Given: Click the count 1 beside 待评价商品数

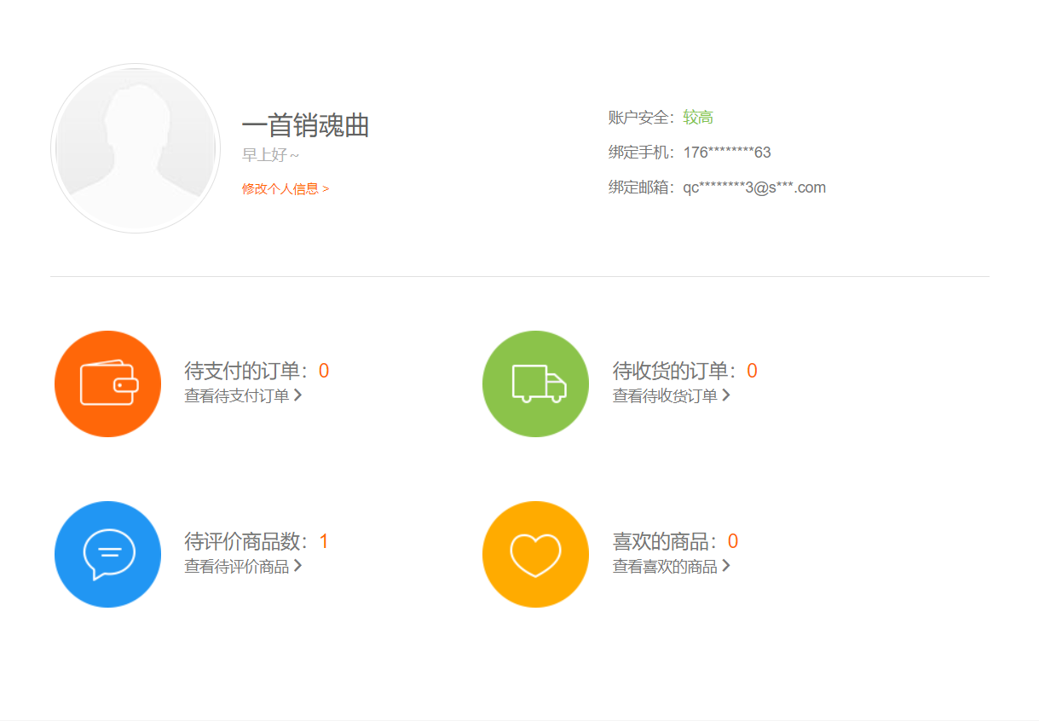Looking at the screenshot, I should (324, 541).
